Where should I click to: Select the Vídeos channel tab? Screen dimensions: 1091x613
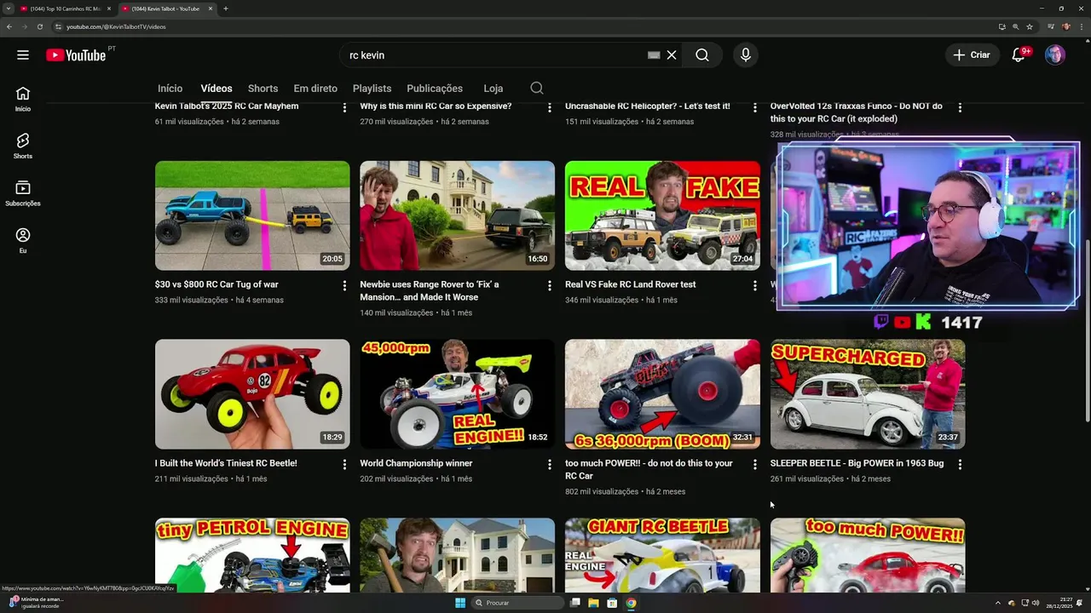(216, 89)
